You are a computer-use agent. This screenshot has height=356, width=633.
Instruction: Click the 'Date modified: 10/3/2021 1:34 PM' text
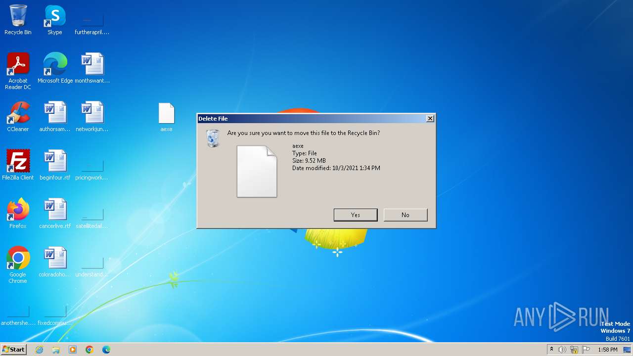pos(336,168)
